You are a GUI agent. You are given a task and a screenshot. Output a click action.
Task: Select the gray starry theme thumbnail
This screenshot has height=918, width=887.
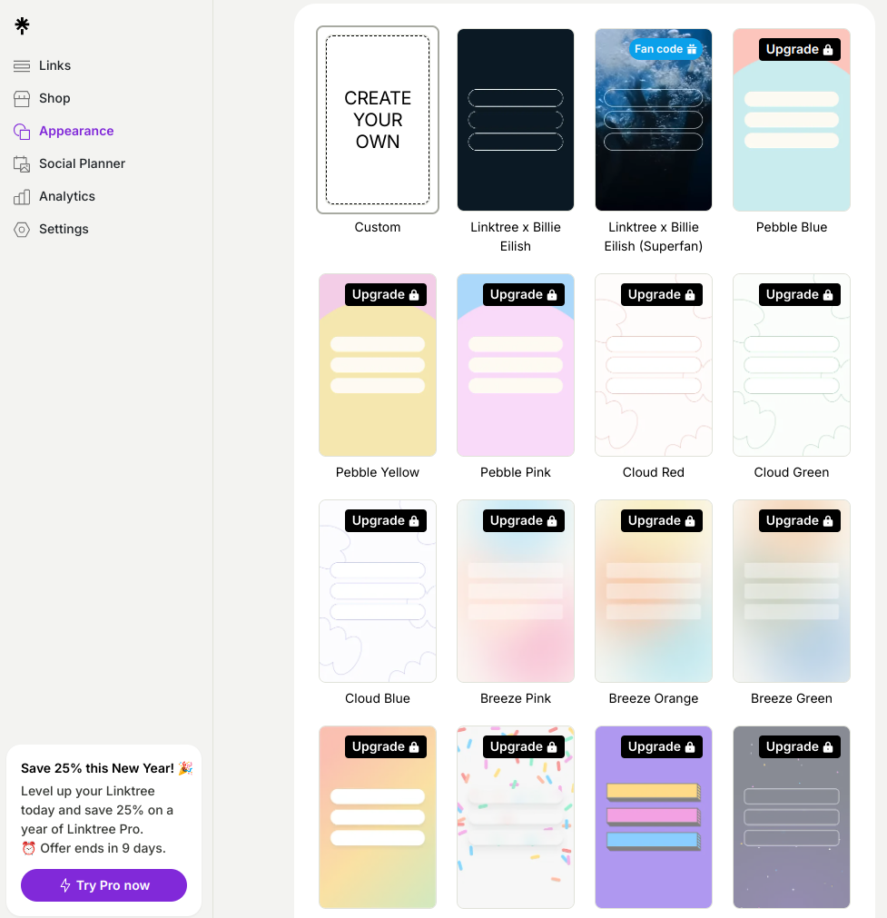click(792, 817)
